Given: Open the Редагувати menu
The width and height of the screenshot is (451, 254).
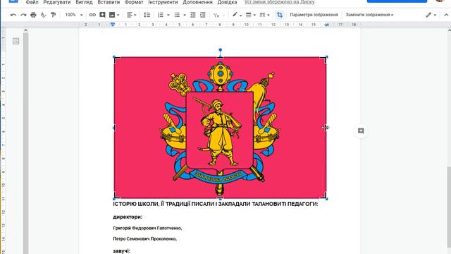Looking at the screenshot, I should pos(57,2).
